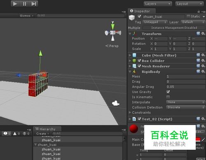
Task: Open the Interpolate None dropdown
Action: click(186, 102)
